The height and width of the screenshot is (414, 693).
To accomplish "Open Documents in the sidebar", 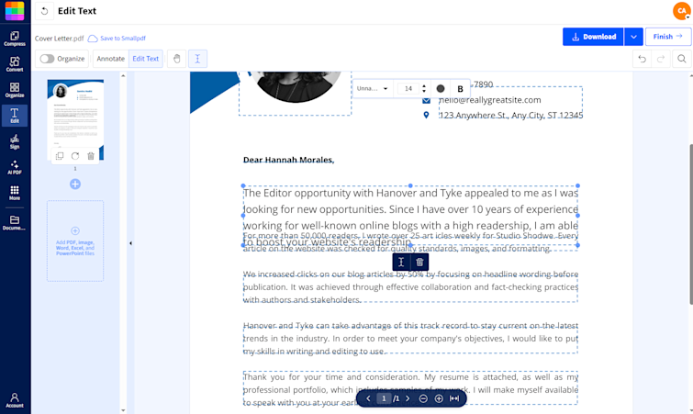I will [x=15, y=222].
